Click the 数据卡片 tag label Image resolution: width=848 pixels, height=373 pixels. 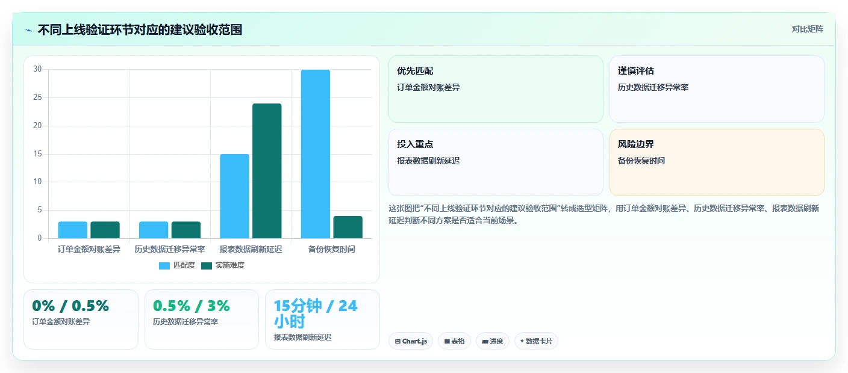click(539, 341)
